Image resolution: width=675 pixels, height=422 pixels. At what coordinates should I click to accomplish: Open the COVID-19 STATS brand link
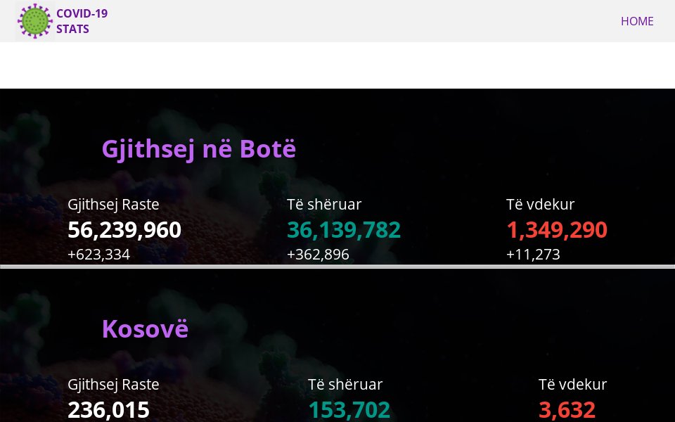click(82, 21)
